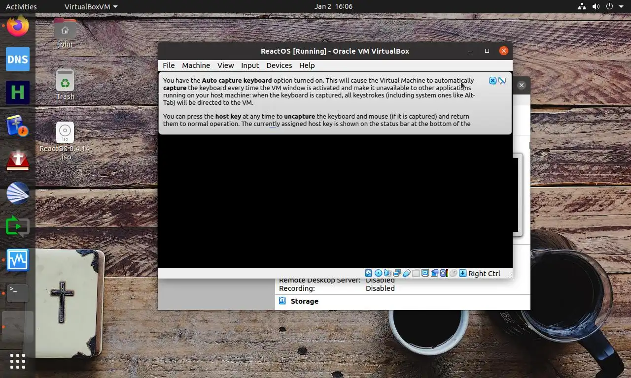
Task: Click the Jan 2 16:06 clock
Action: click(x=333, y=6)
